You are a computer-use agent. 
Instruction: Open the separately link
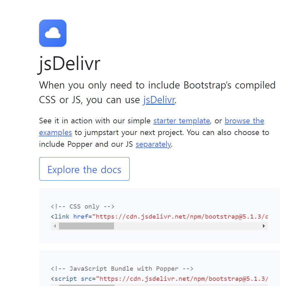(x=153, y=144)
